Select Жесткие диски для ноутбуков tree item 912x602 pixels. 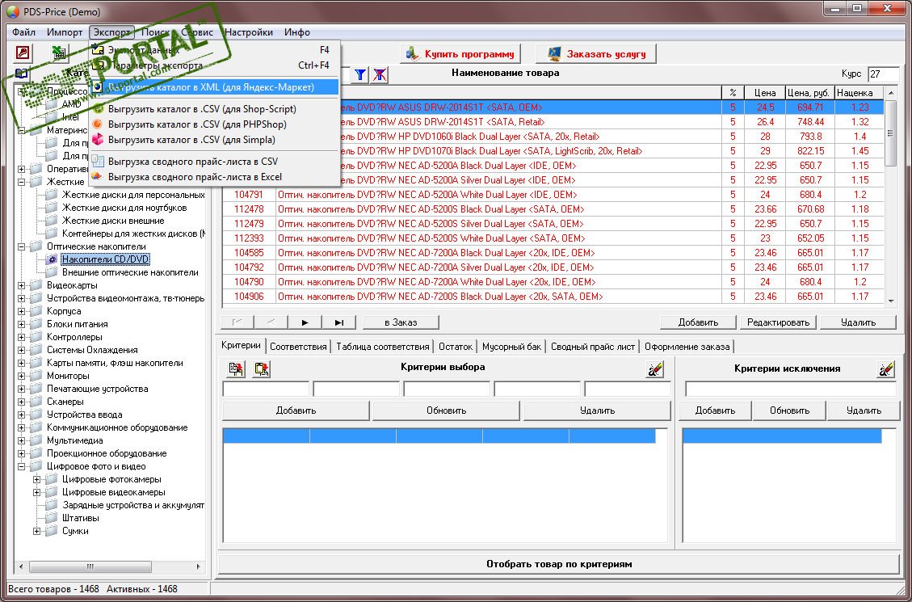pyautogui.click(x=124, y=208)
